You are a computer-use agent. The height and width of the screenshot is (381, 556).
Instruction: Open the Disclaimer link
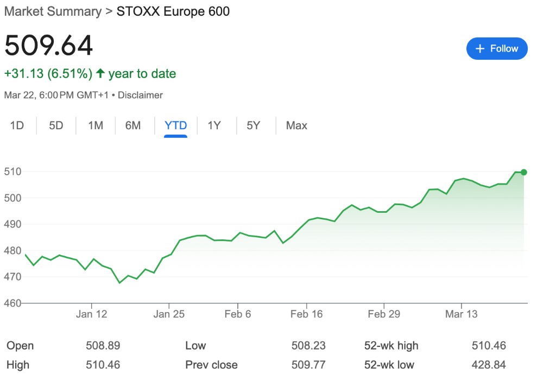pyautogui.click(x=140, y=95)
